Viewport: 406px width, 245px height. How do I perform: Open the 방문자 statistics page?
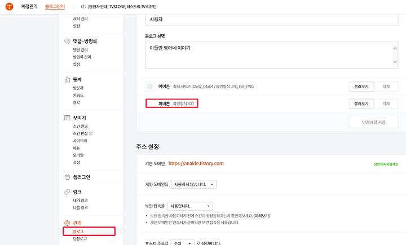click(x=78, y=88)
